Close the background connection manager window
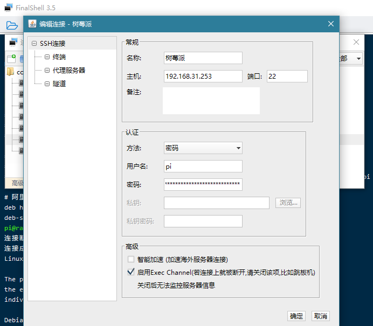Screen dimensions: 373x326 356,43
